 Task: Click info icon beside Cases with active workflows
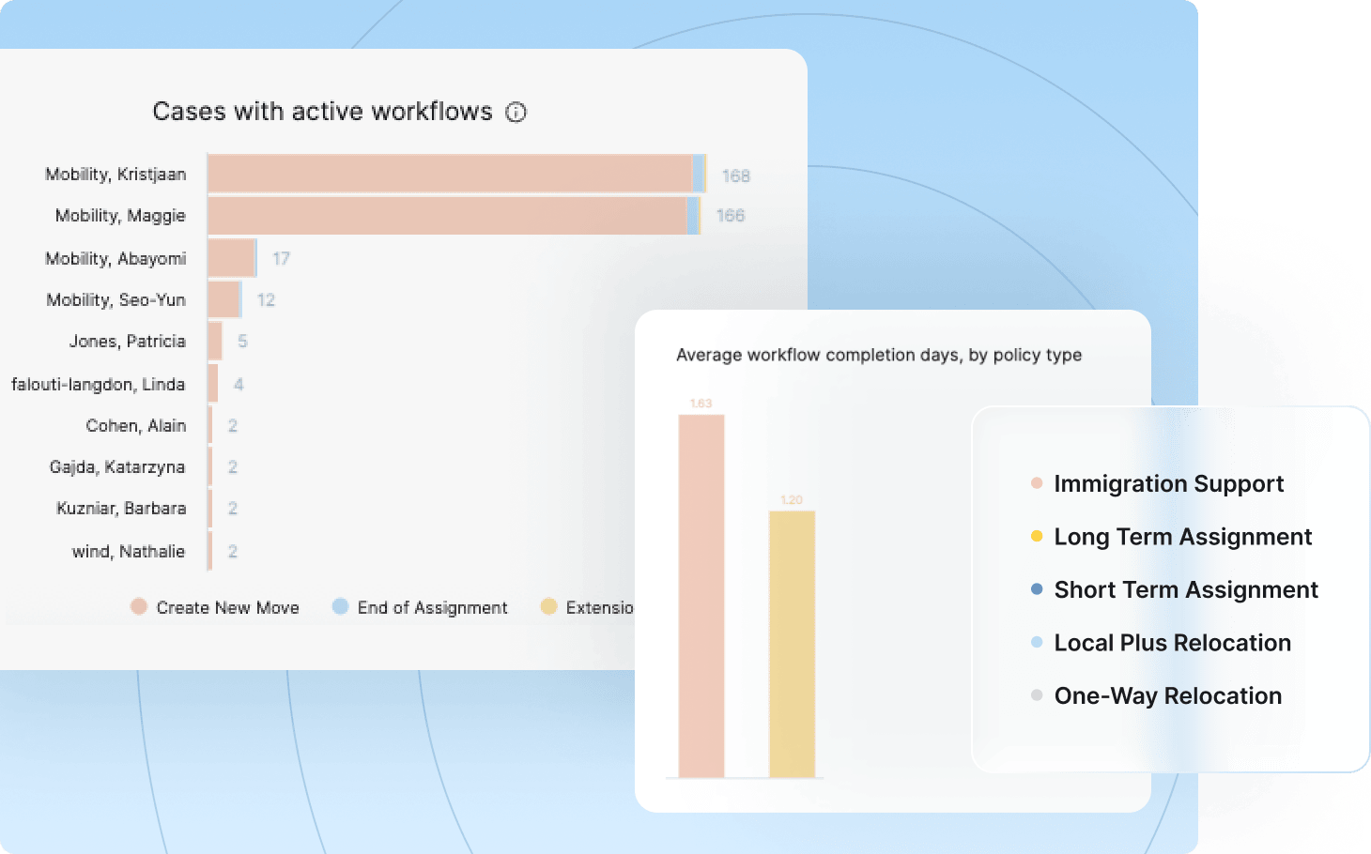tap(516, 113)
